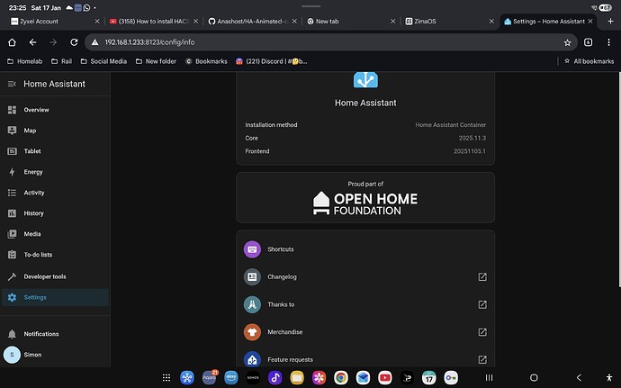The height and width of the screenshot is (388, 621).
Task: Launch Sonos app from the taskbar
Action: point(253,378)
